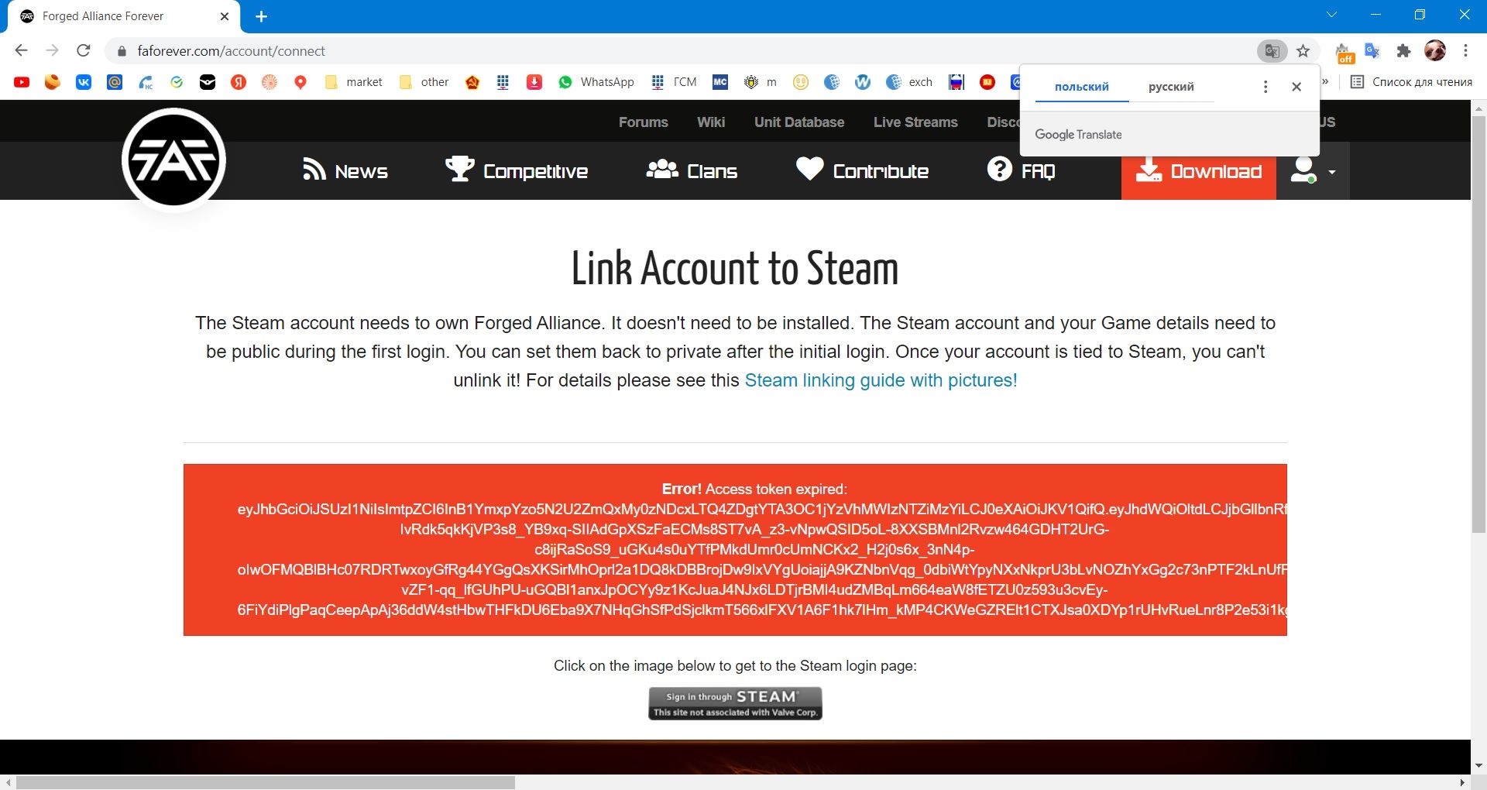Open the 'other' bookmarks folder
The width and height of the screenshot is (1487, 790).
[x=424, y=82]
